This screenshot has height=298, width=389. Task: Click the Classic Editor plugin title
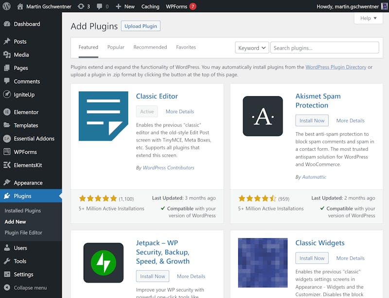tap(157, 96)
